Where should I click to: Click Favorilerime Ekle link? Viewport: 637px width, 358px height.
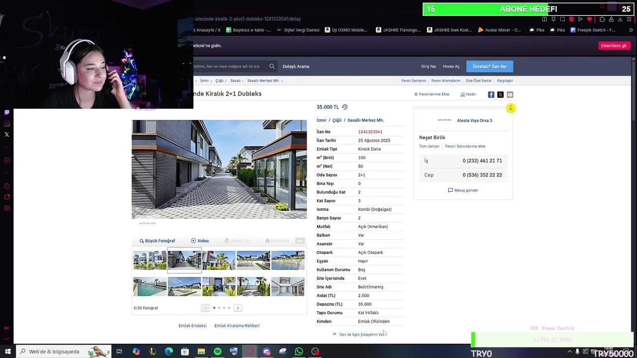click(431, 94)
